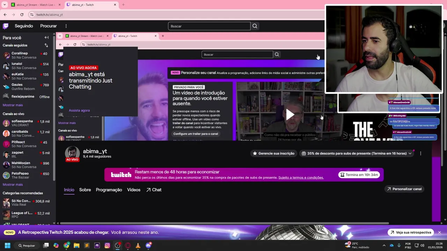Expand Mostrar mais under Canais ao vivo
447x251 pixels.
pyautogui.click(x=13, y=184)
